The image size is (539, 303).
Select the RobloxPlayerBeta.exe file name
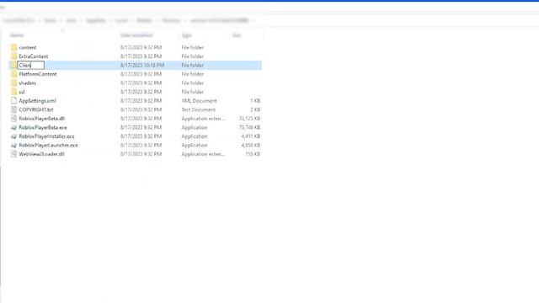pos(43,127)
